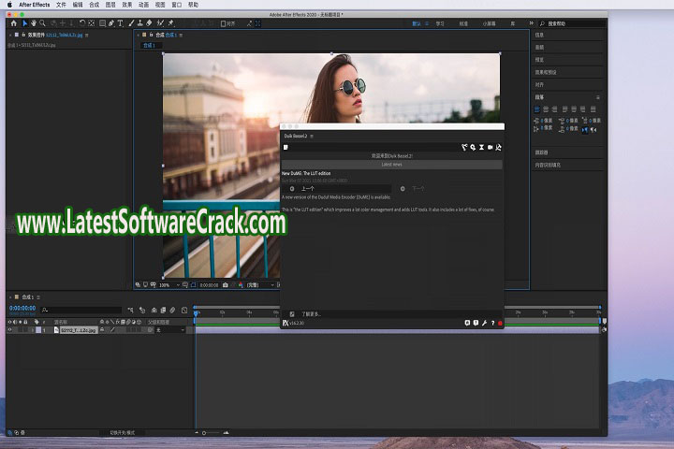This screenshot has height=449, width=674.
Task: Open the 效果和预设 panel
Action: 546,72
